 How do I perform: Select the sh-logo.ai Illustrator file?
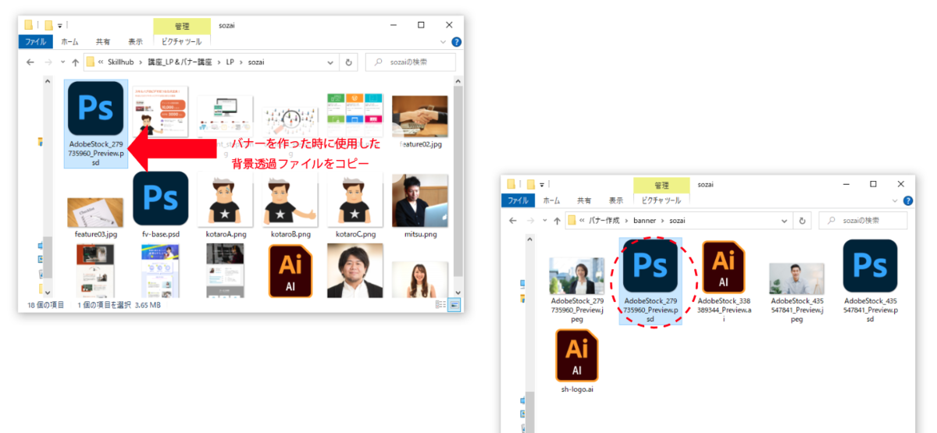(577, 360)
